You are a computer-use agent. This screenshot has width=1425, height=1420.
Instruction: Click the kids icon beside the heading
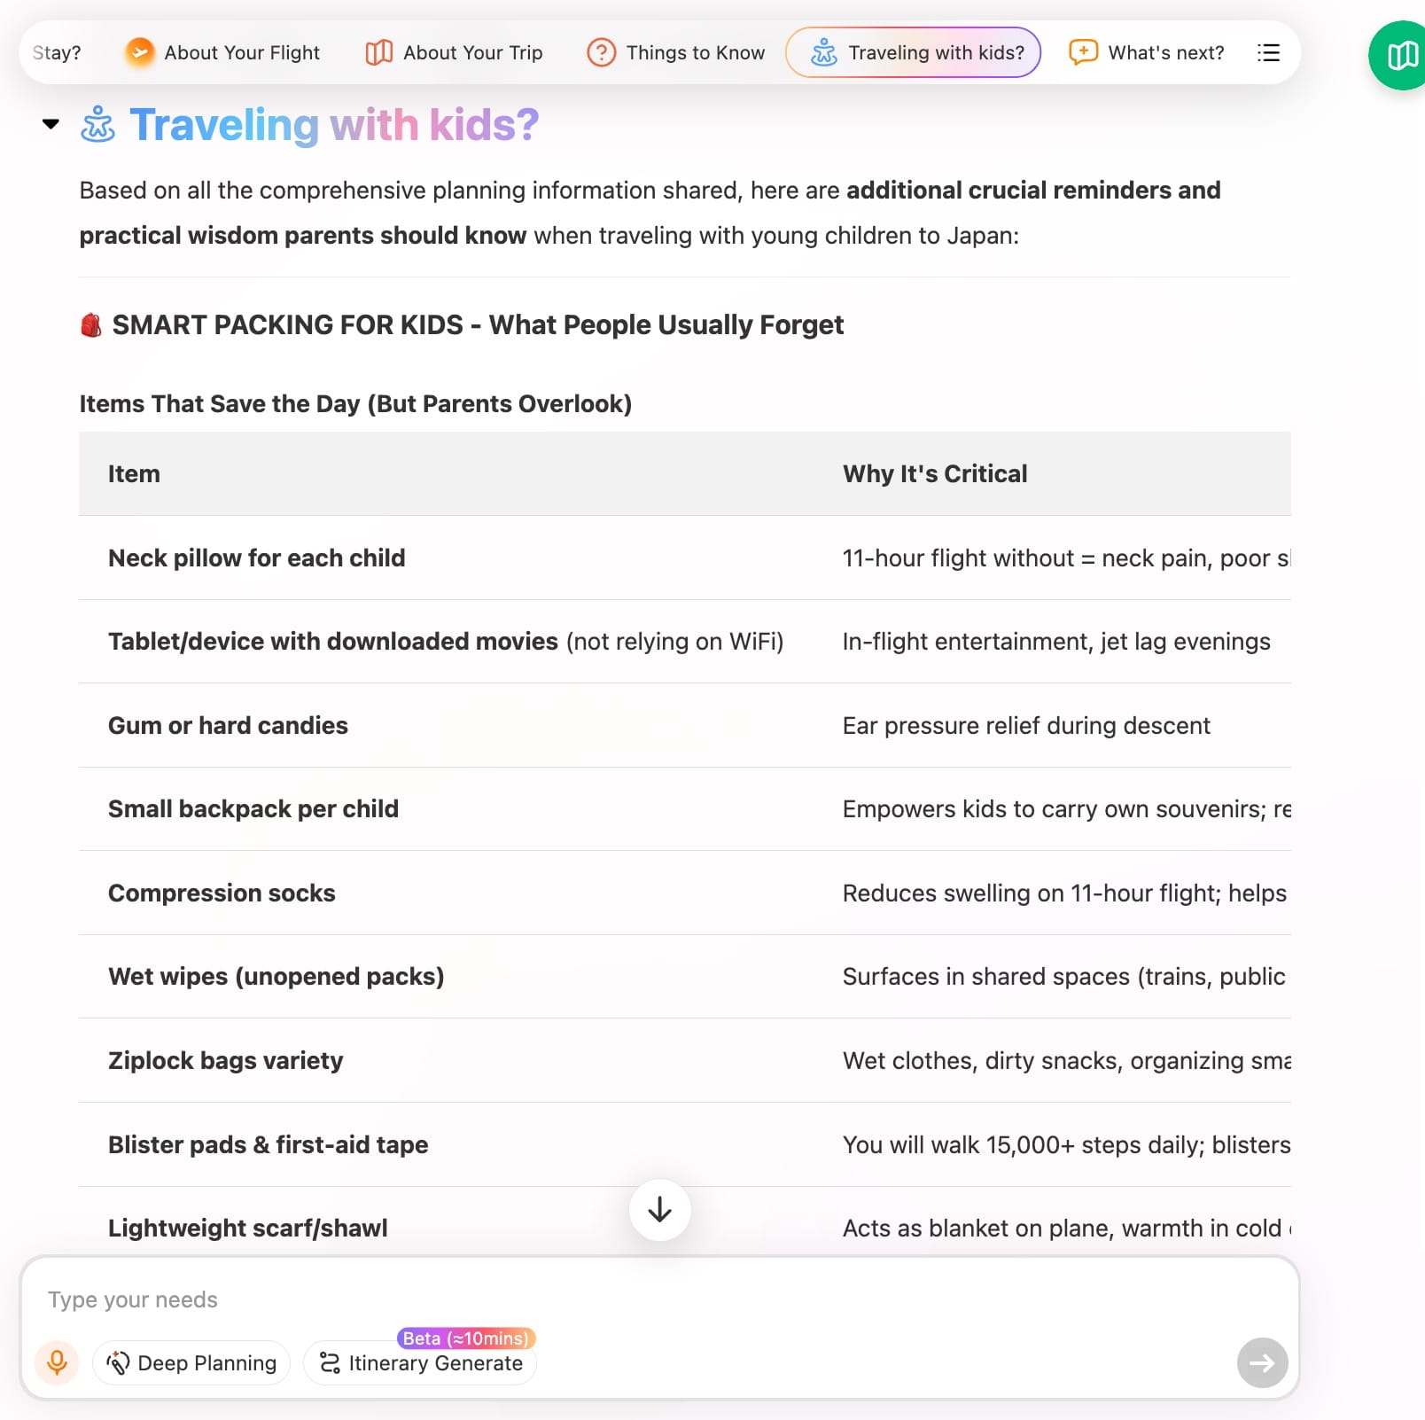pyautogui.click(x=97, y=125)
